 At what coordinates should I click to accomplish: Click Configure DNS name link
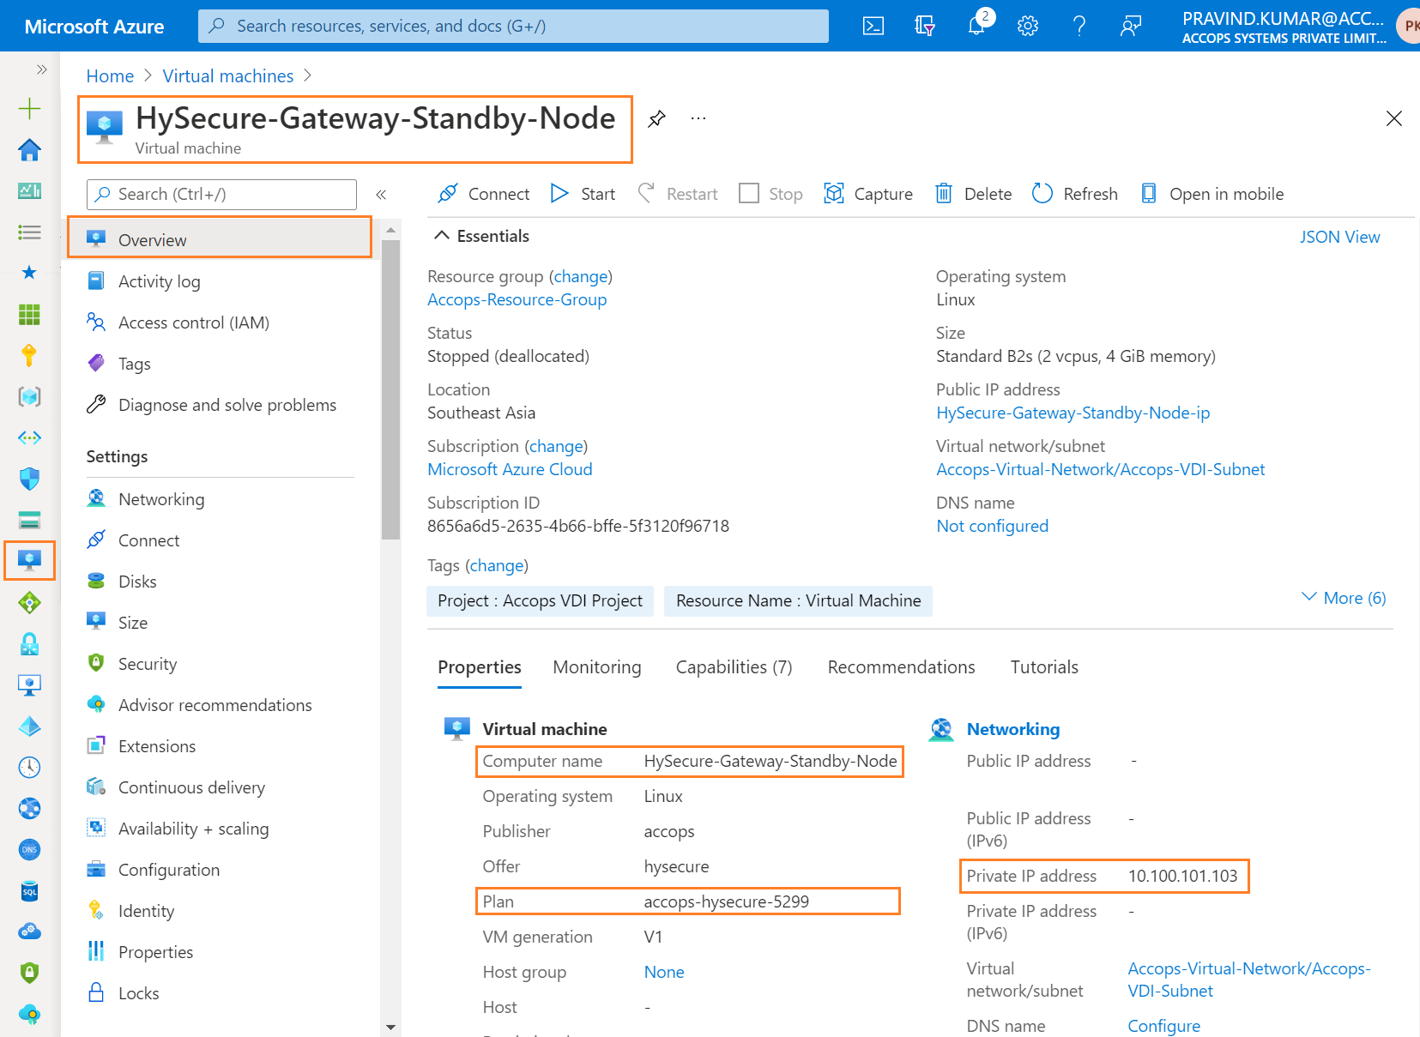[1164, 1026]
